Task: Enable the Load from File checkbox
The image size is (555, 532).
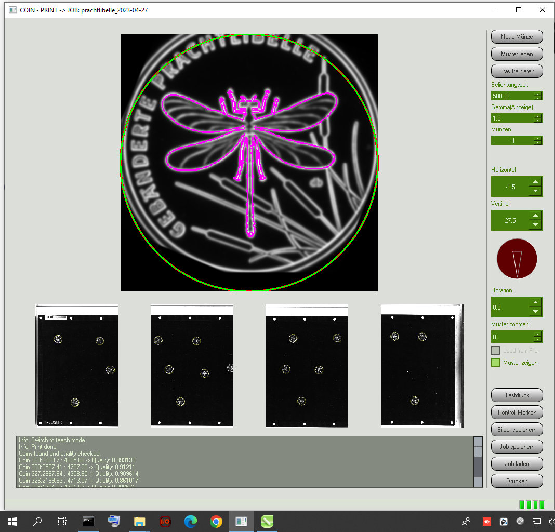Action: click(495, 350)
